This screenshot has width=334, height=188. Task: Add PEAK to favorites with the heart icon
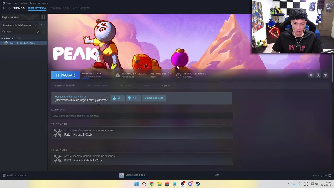coord(326,75)
